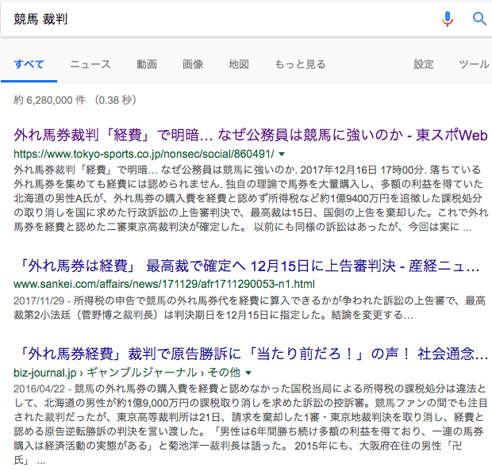Expand arrow next to tokyo-sports.co.jp URL

click(x=282, y=154)
